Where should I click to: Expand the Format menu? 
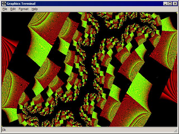[x=23, y=9]
